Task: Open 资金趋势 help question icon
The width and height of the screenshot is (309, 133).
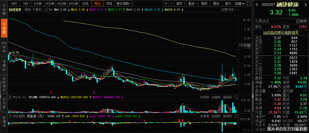Action: pyautogui.click(x=10, y=116)
